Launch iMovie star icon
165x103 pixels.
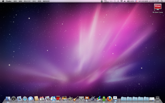click(70, 99)
